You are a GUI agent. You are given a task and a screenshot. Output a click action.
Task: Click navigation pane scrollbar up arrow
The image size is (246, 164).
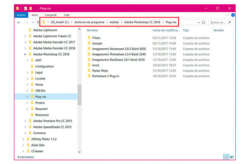79,29
